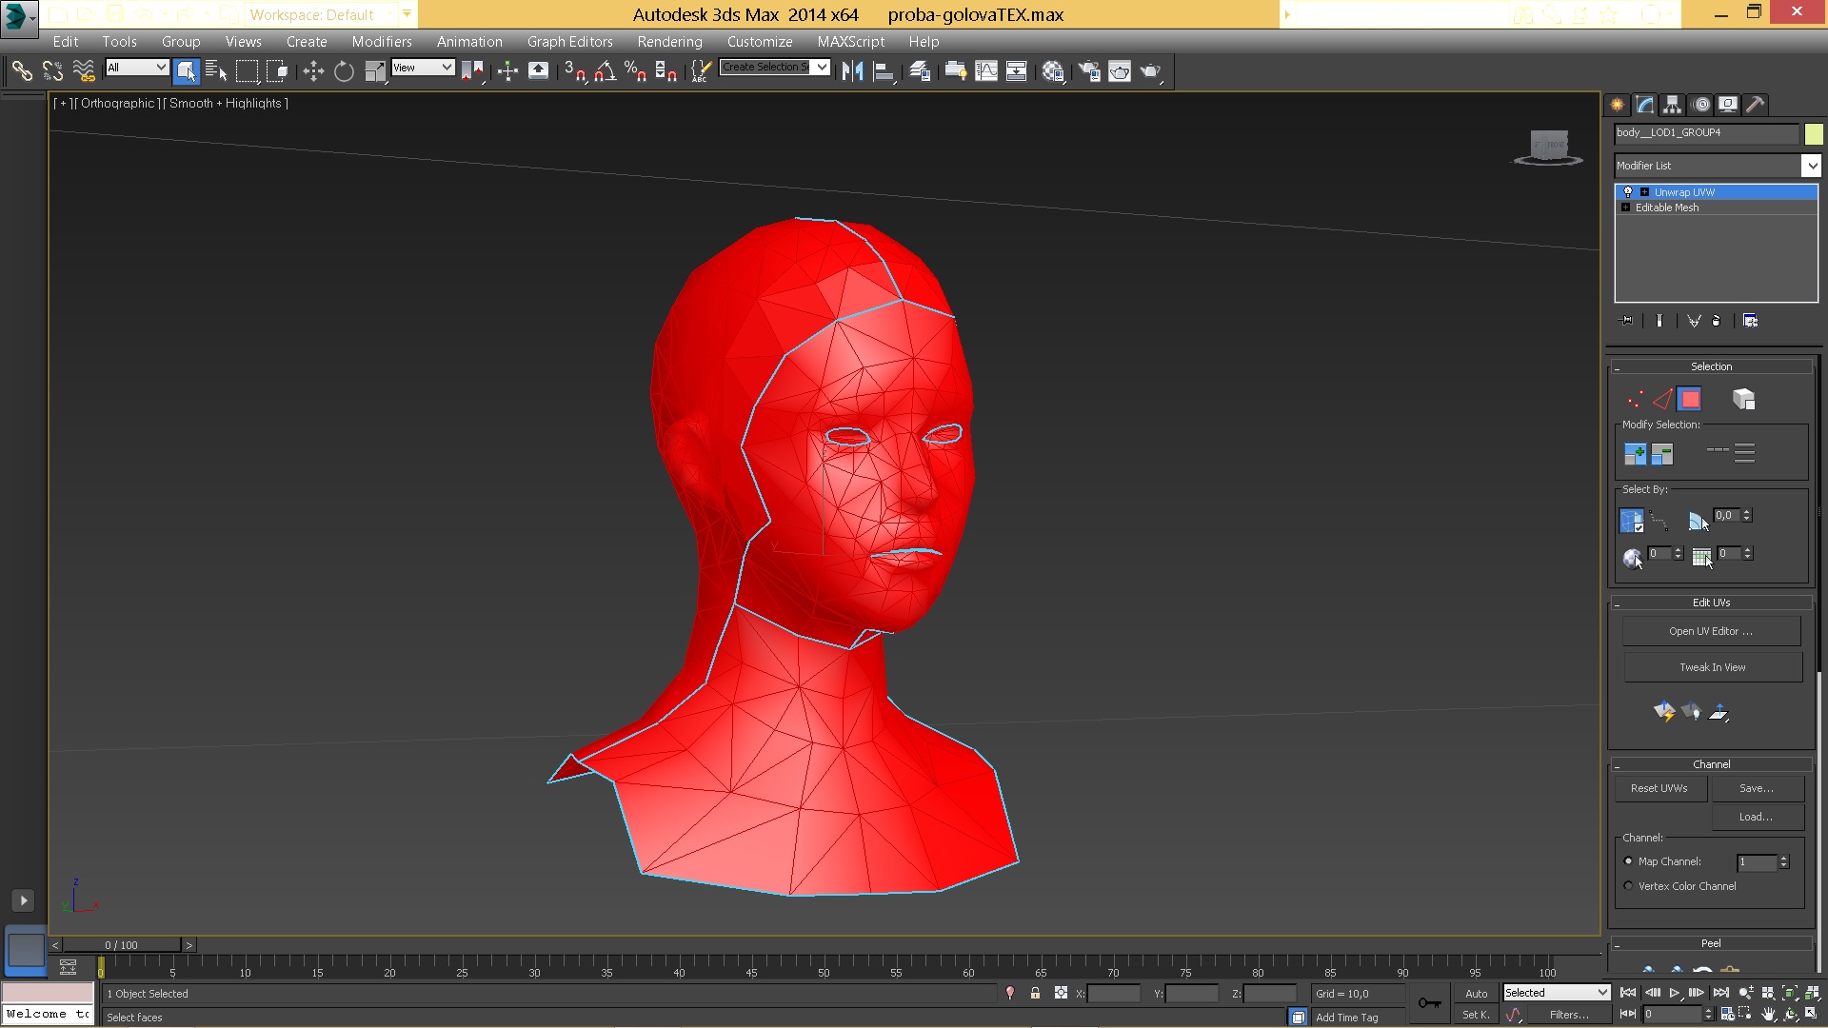Click the Grow selection icon
1828x1028 pixels.
coord(1635,455)
